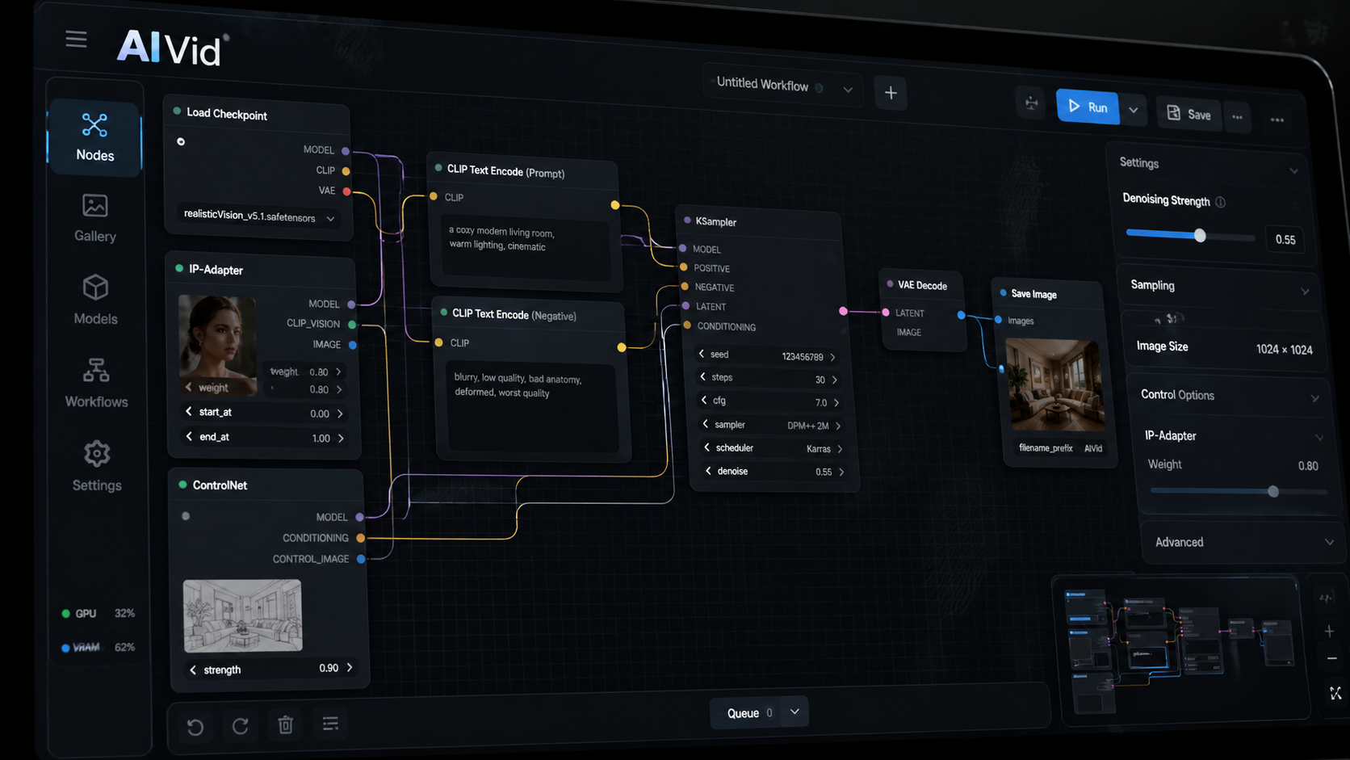Click the Run button
Screen dimensions: 1350x760
1088,107
